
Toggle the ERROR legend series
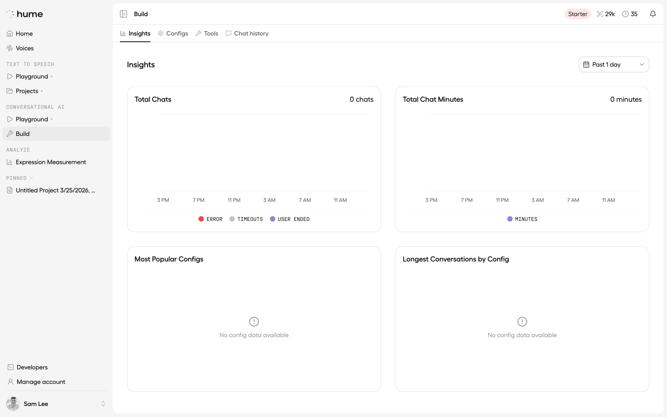[210, 219]
